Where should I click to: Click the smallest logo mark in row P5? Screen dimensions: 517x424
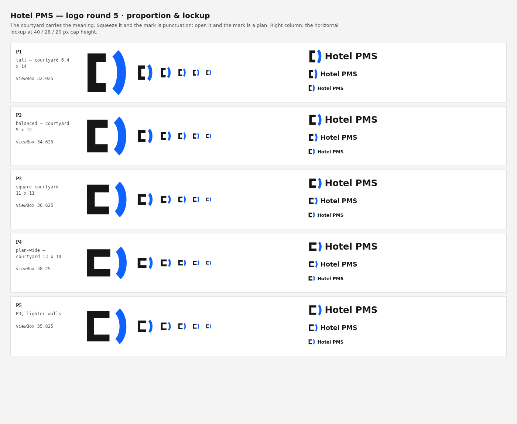coord(209,326)
